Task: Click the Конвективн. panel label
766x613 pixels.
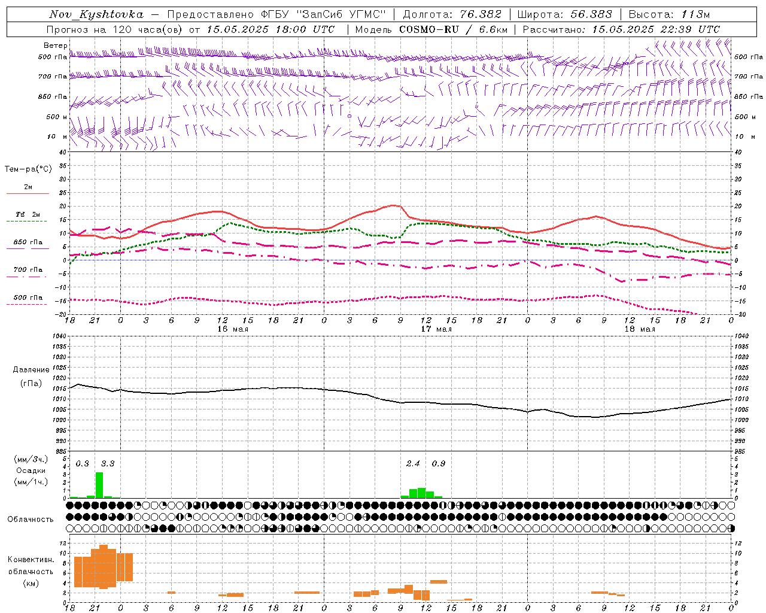Action: coord(31,560)
